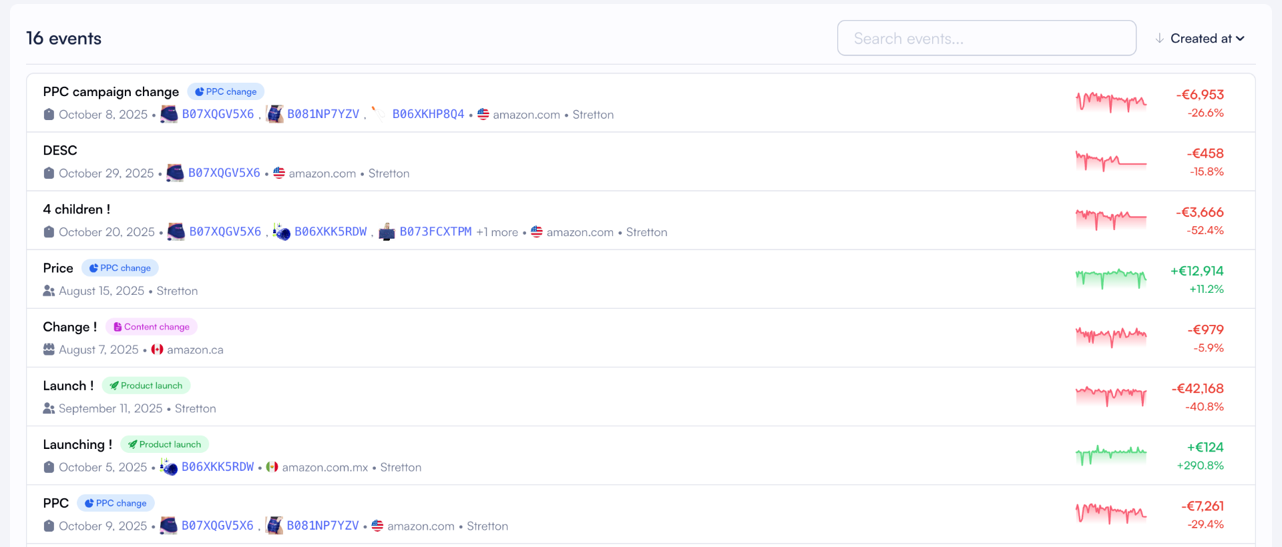Open the B06XKHP8Q4 ASIN link
This screenshot has width=1282, height=547.
tap(428, 114)
